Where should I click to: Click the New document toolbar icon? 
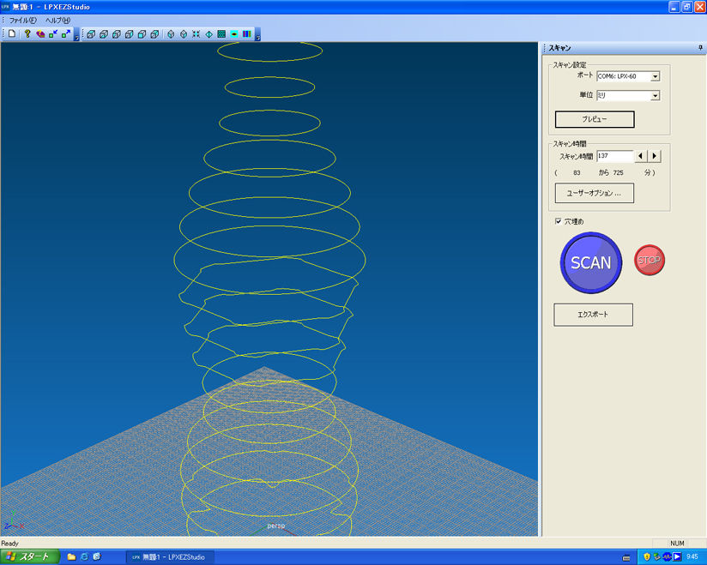point(13,33)
